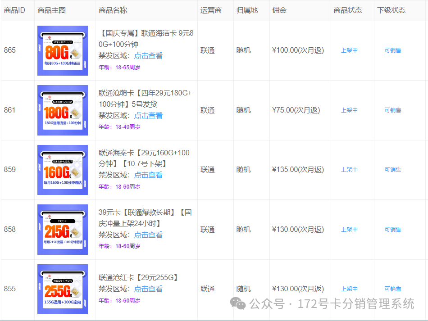Open the 180G product thumbnail image

point(63,110)
